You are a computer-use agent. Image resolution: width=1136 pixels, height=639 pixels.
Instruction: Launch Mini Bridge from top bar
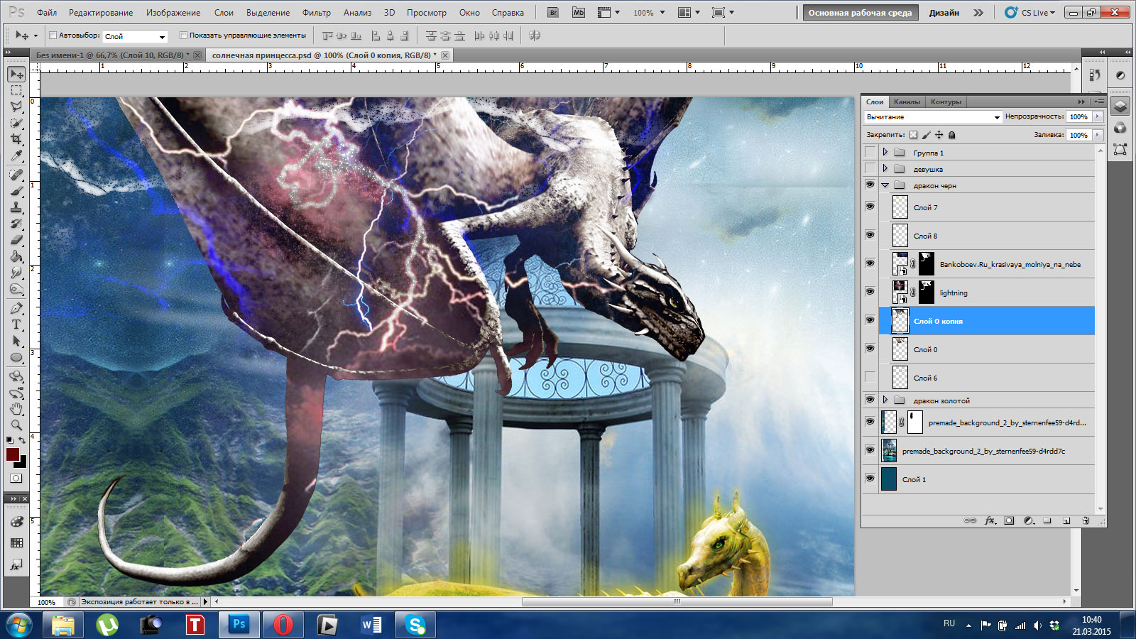[x=579, y=13]
